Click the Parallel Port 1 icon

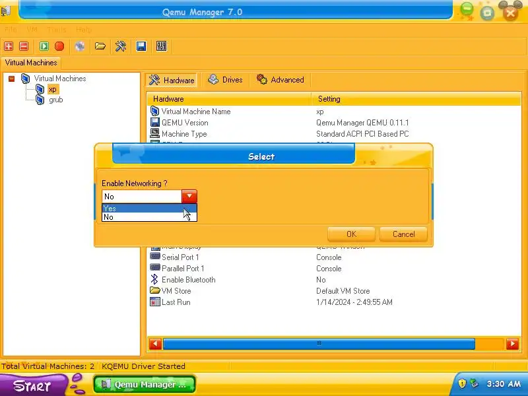(x=155, y=268)
